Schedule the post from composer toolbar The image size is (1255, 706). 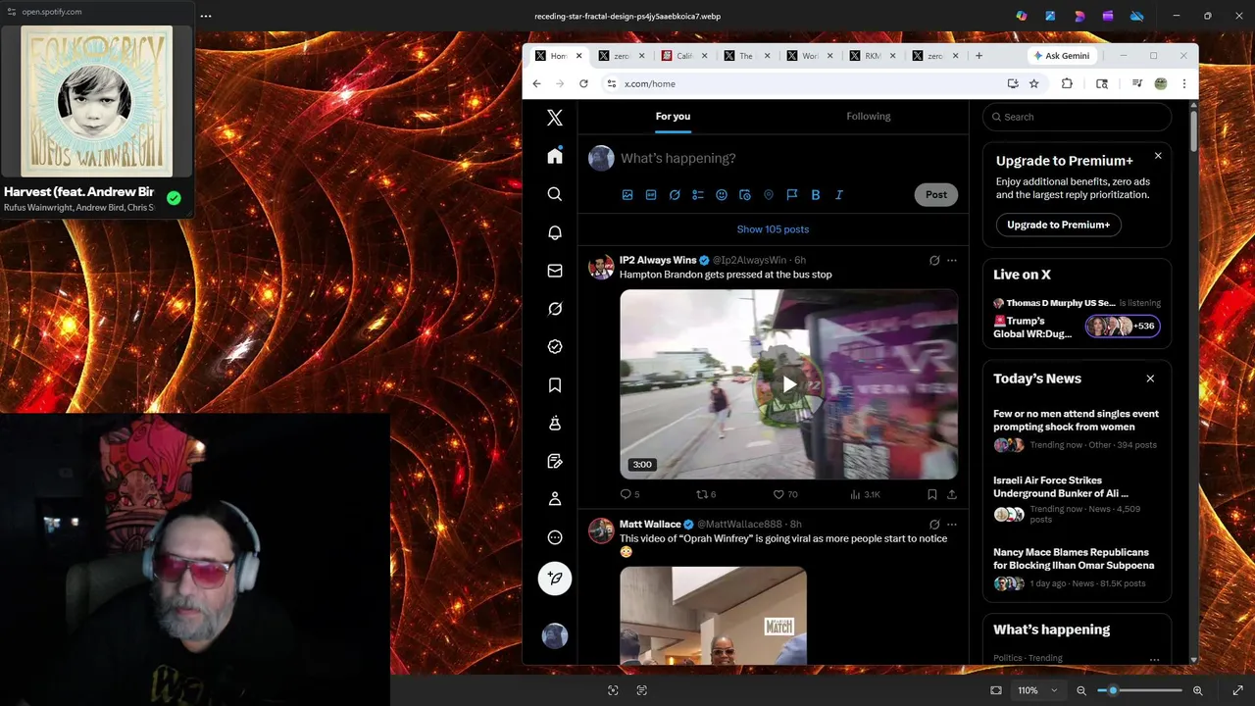pyautogui.click(x=745, y=195)
